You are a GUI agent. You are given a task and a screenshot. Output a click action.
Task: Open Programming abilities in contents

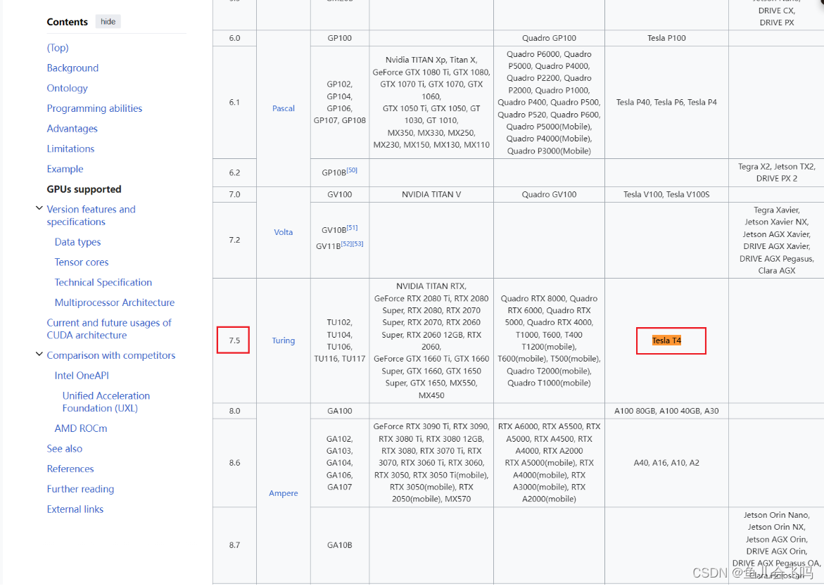[94, 108]
